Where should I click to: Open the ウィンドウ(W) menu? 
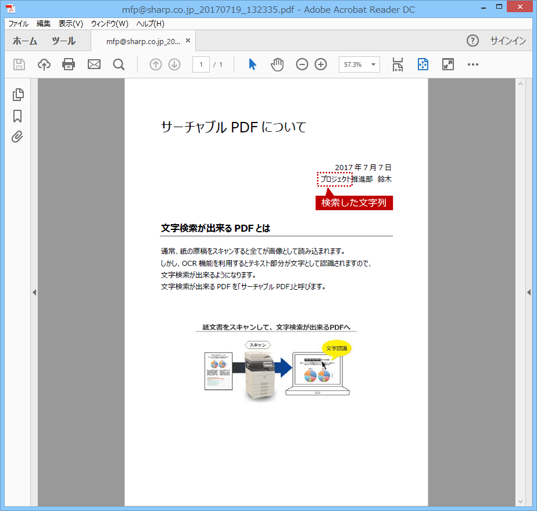tap(110, 24)
